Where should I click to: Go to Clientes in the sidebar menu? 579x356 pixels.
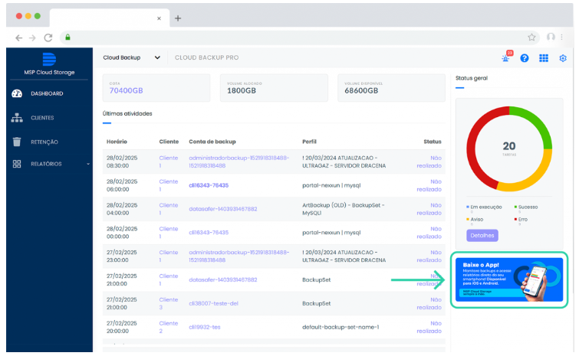(x=42, y=118)
